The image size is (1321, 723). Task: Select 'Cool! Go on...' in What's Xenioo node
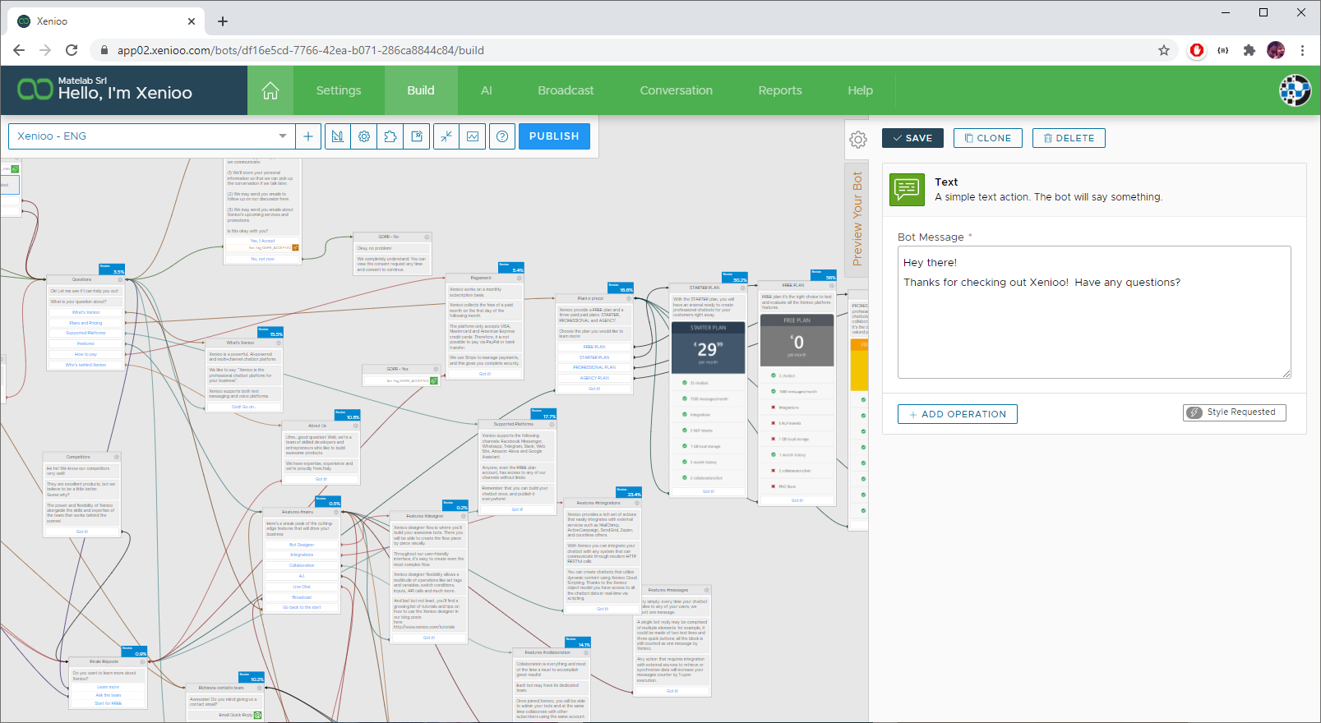(244, 407)
